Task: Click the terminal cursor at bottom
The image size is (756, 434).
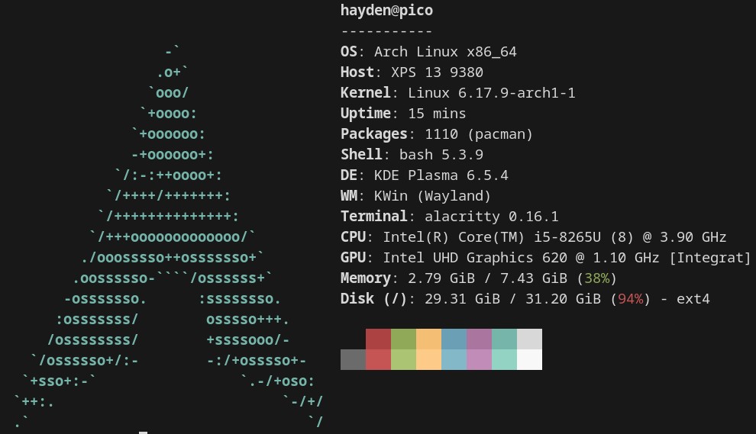Action: [x=143, y=432]
